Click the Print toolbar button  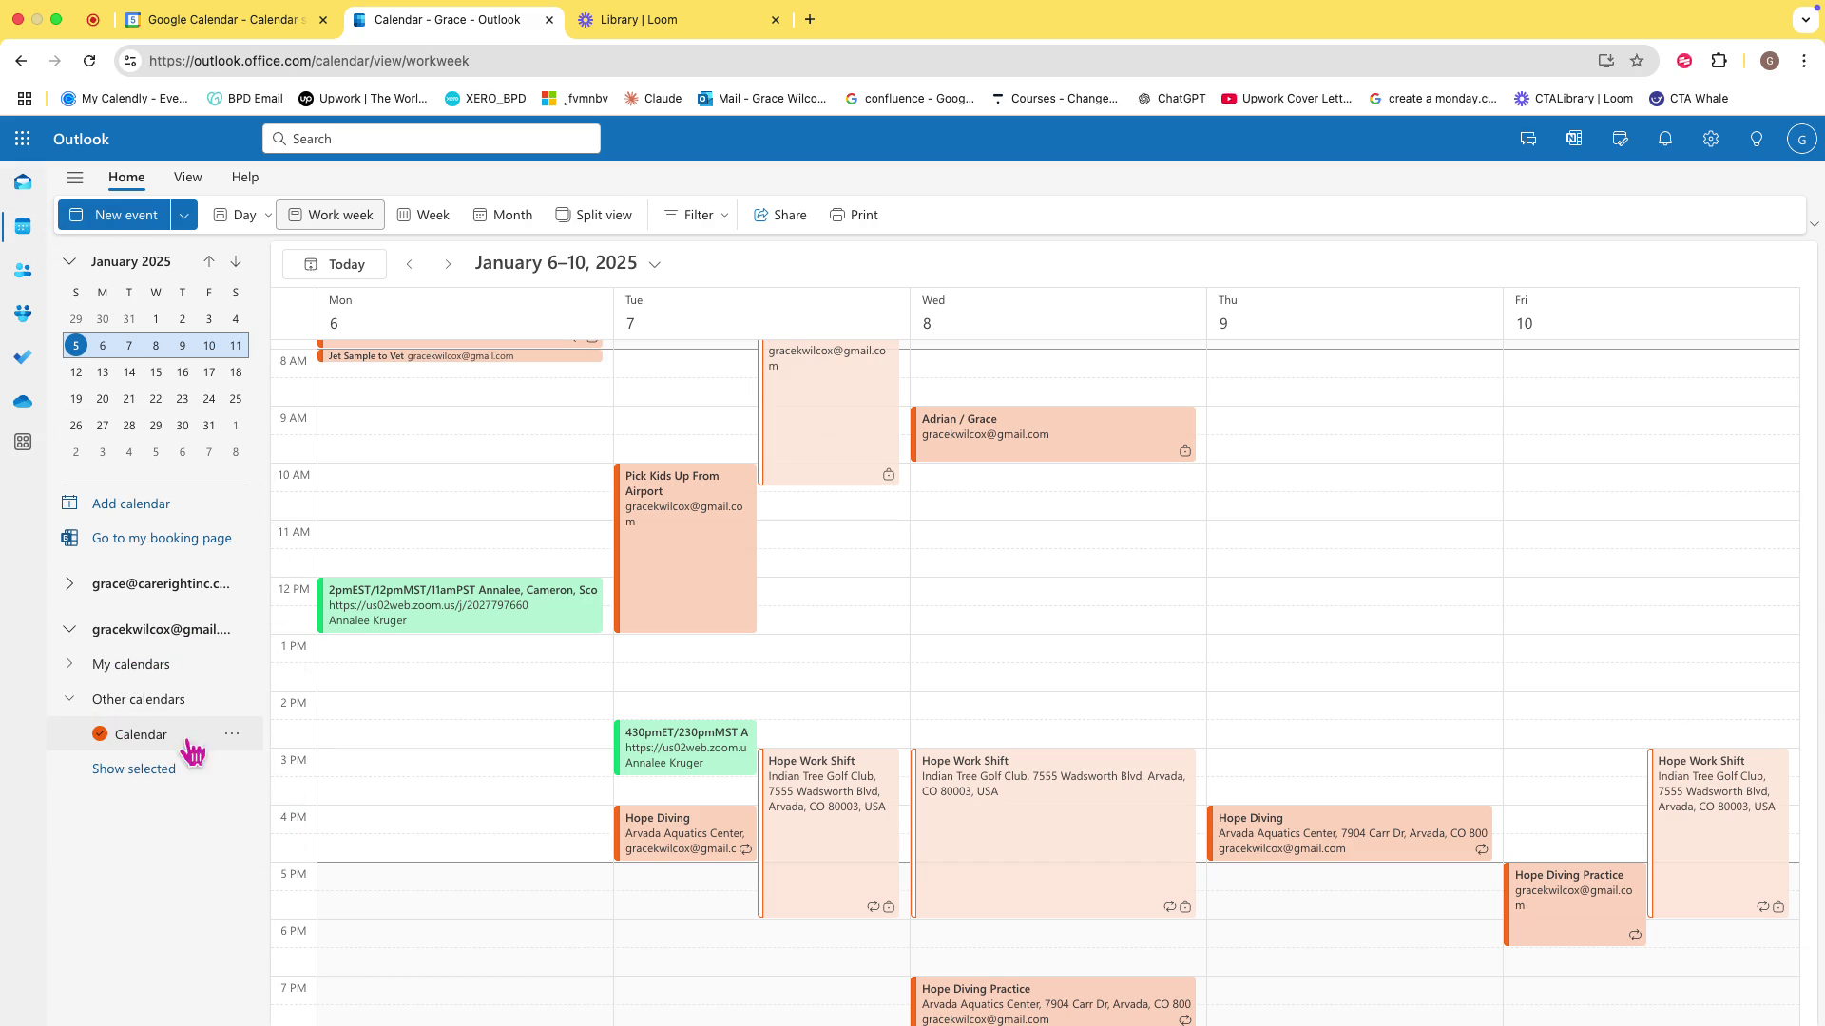(x=854, y=215)
